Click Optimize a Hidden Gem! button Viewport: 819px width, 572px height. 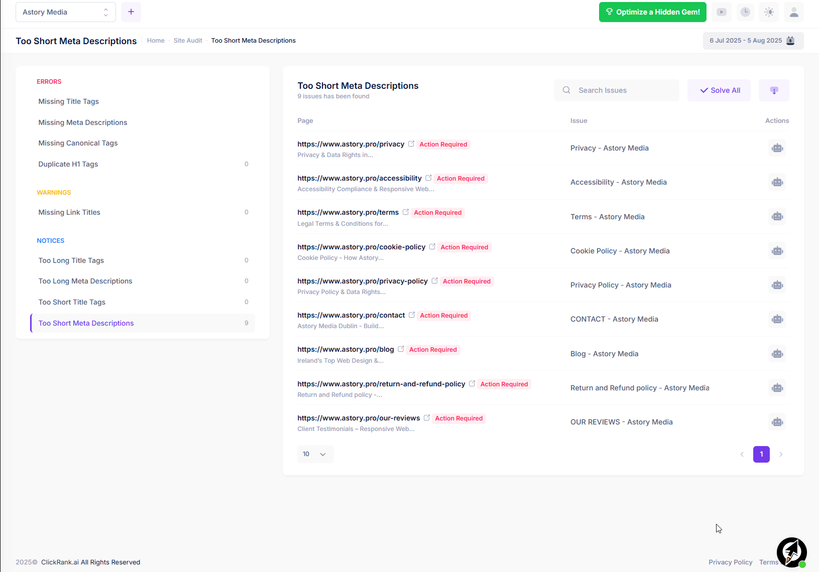point(652,12)
